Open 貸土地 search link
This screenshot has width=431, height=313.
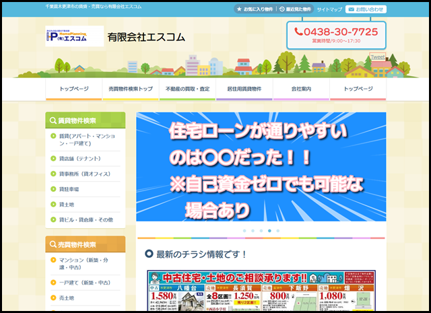(x=67, y=205)
